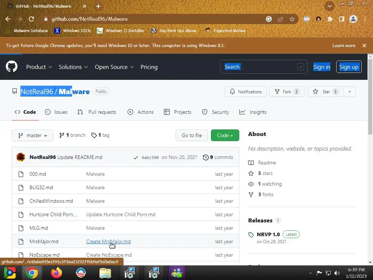Reload the current GitHub page
The image size is (373, 280).
pyautogui.click(x=31, y=19)
